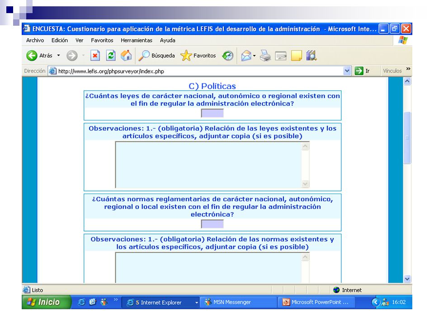The height and width of the screenshot is (325, 434).
Task: Click the Edit page toolbar icon
Action: 281,56
